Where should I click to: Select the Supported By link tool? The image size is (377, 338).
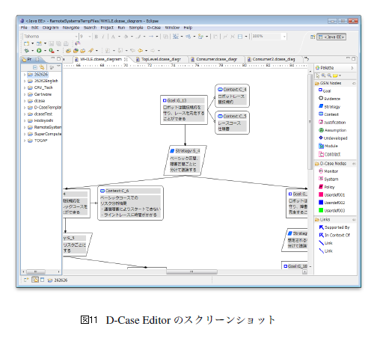[x=334, y=227]
